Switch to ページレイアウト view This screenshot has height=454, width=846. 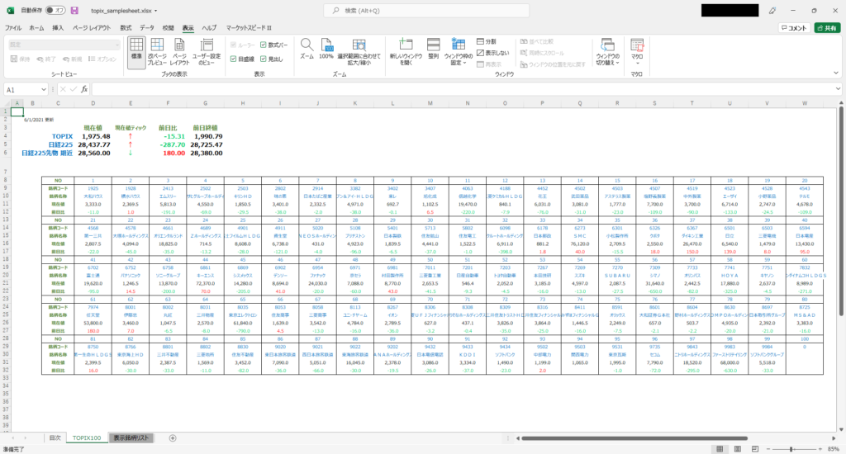(180, 50)
